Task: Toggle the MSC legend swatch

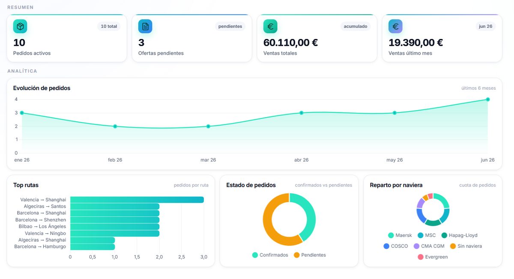Action: pyautogui.click(x=421, y=235)
